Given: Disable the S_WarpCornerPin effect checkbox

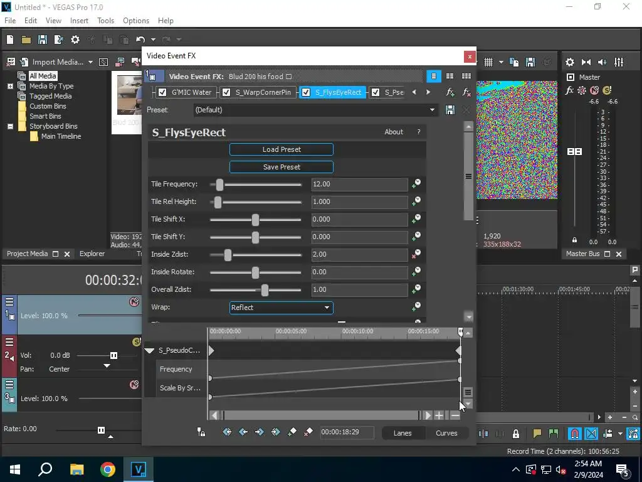Looking at the screenshot, I should coord(226,92).
